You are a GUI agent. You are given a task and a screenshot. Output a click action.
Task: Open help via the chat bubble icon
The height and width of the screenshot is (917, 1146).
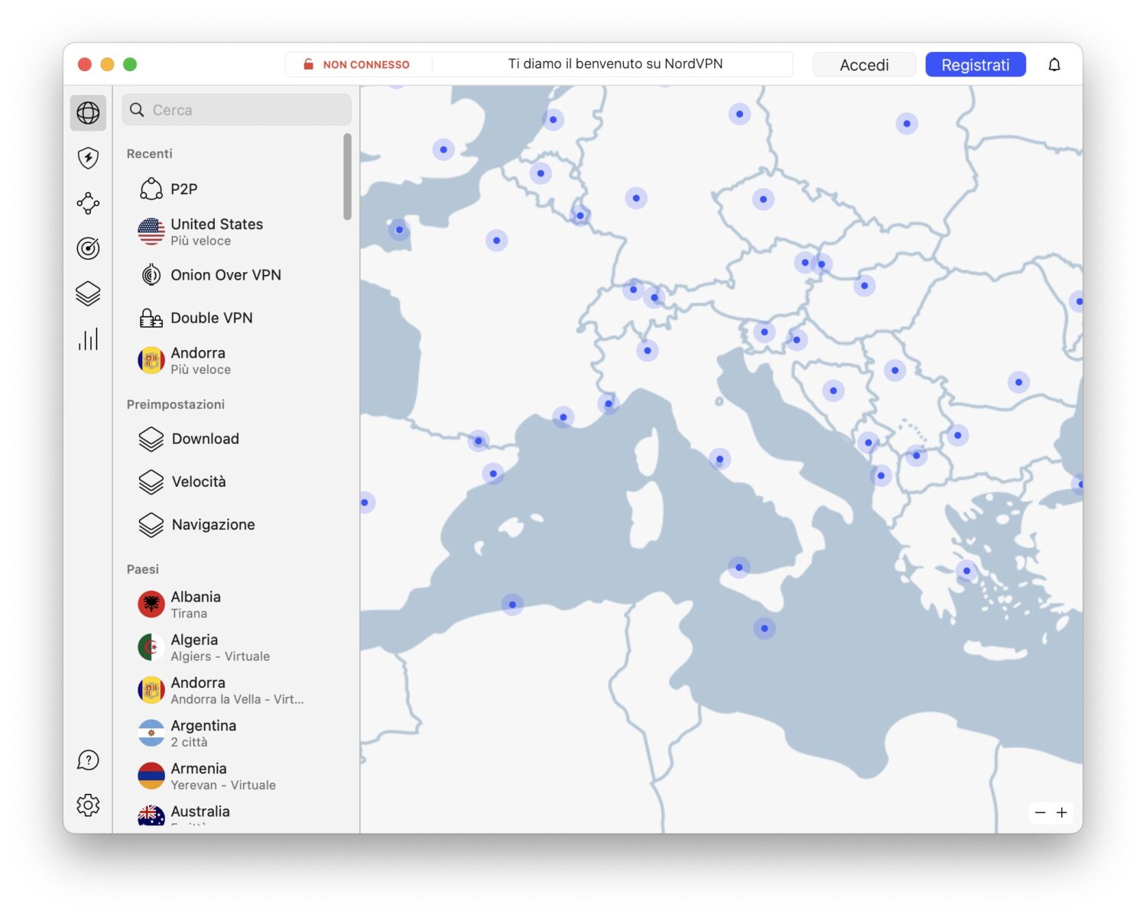[x=88, y=760]
